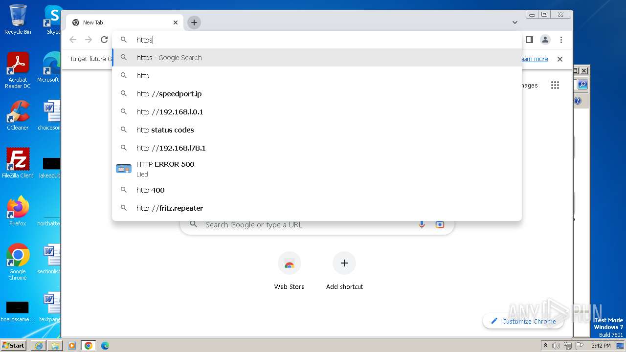Image resolution: width=626 pixels, height=352 pixels.
Task: Open the sectionlist Word document icon
Action: (49, 259)
